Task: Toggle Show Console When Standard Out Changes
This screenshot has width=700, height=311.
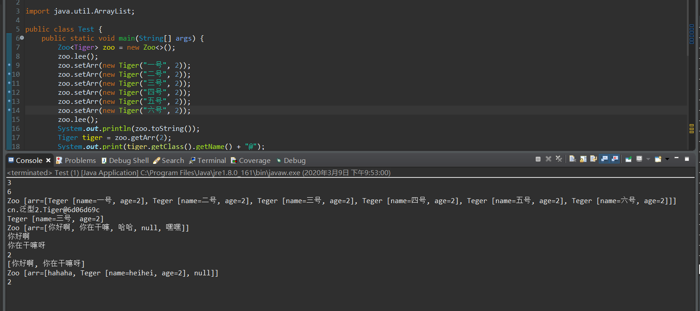Action: pos(604,159)
